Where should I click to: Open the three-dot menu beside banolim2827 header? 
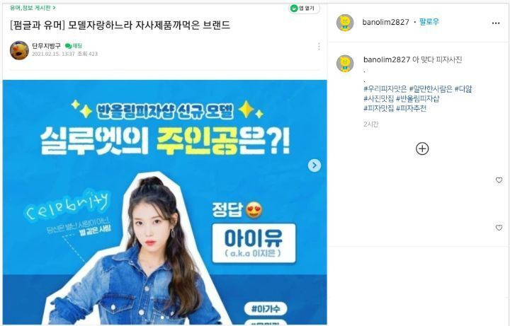[x=496, y=23]
